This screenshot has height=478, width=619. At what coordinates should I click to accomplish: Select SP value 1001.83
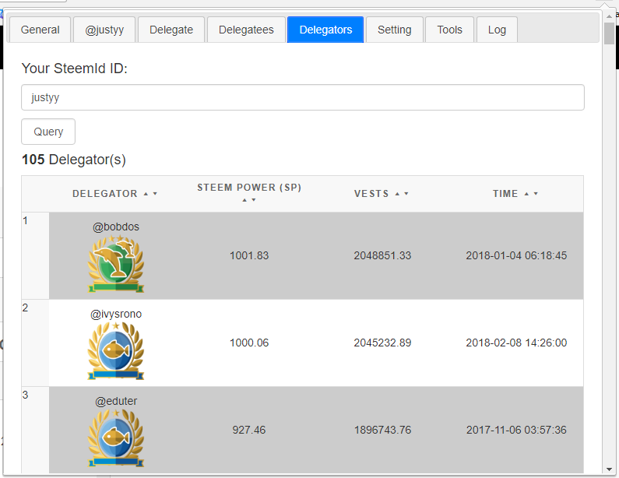click(249, 256)
